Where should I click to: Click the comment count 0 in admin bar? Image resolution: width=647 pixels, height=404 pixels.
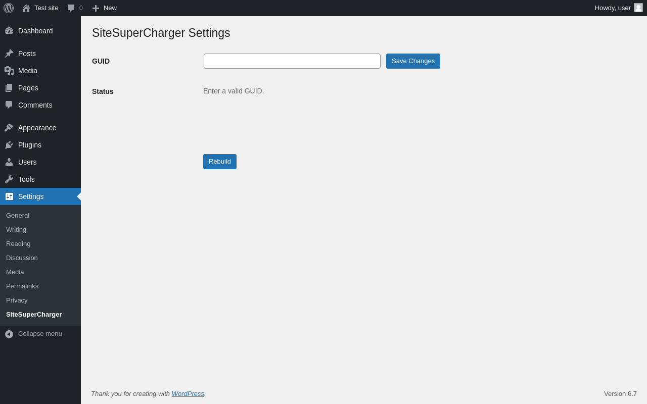pos(81,8)
